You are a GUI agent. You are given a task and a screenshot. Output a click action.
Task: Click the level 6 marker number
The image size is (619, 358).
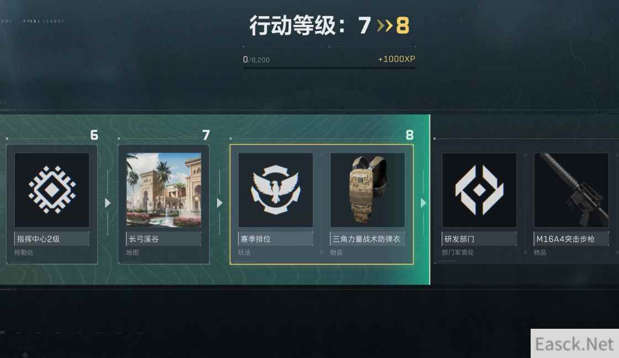coord(94,135)
